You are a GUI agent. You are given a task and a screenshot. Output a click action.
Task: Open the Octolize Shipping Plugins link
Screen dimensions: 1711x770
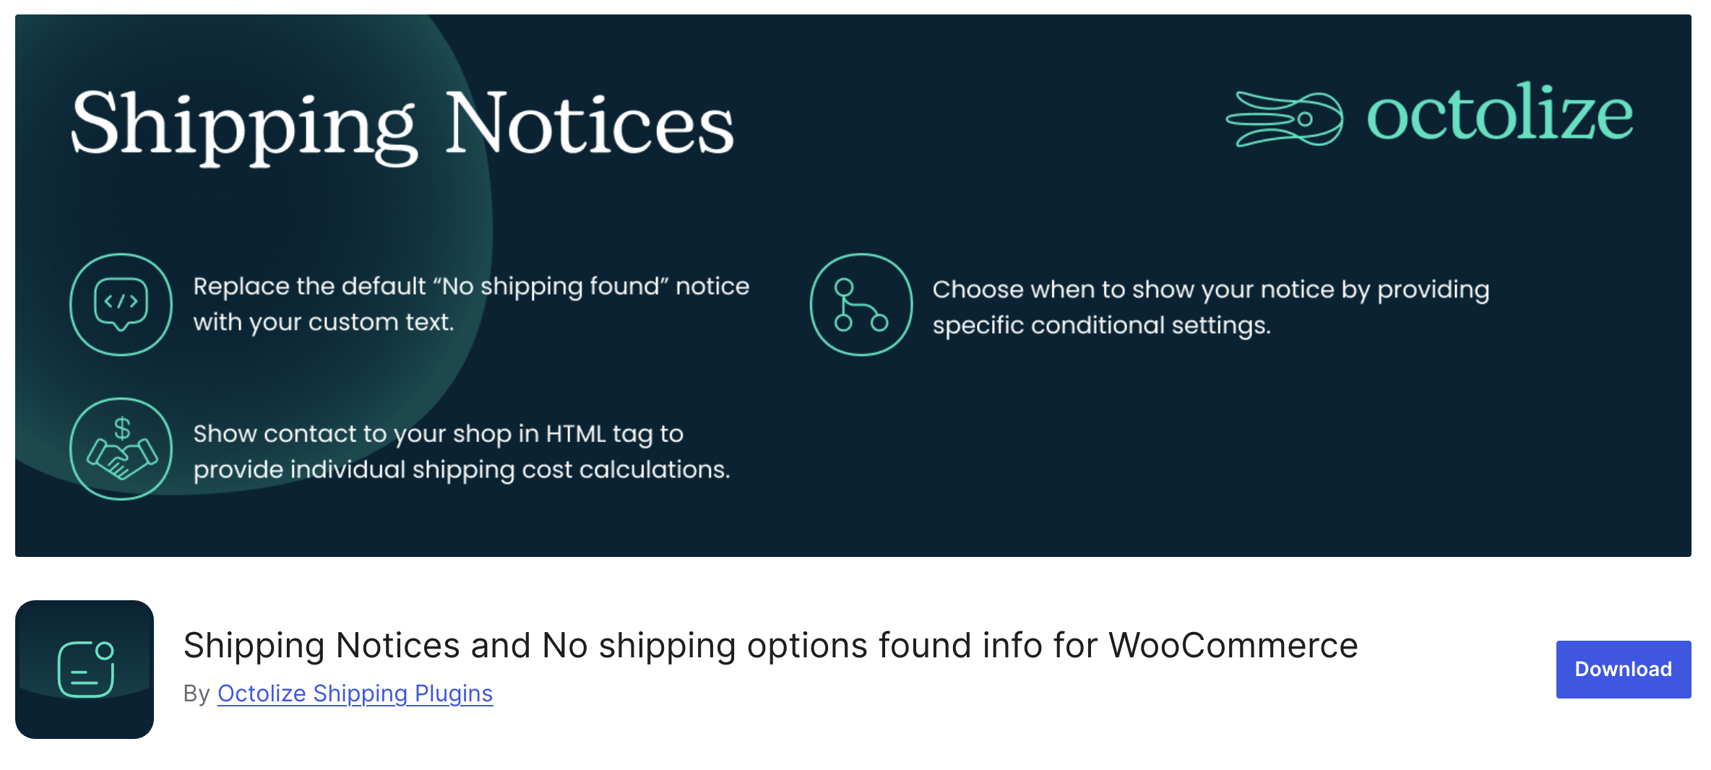click(355, 693)
